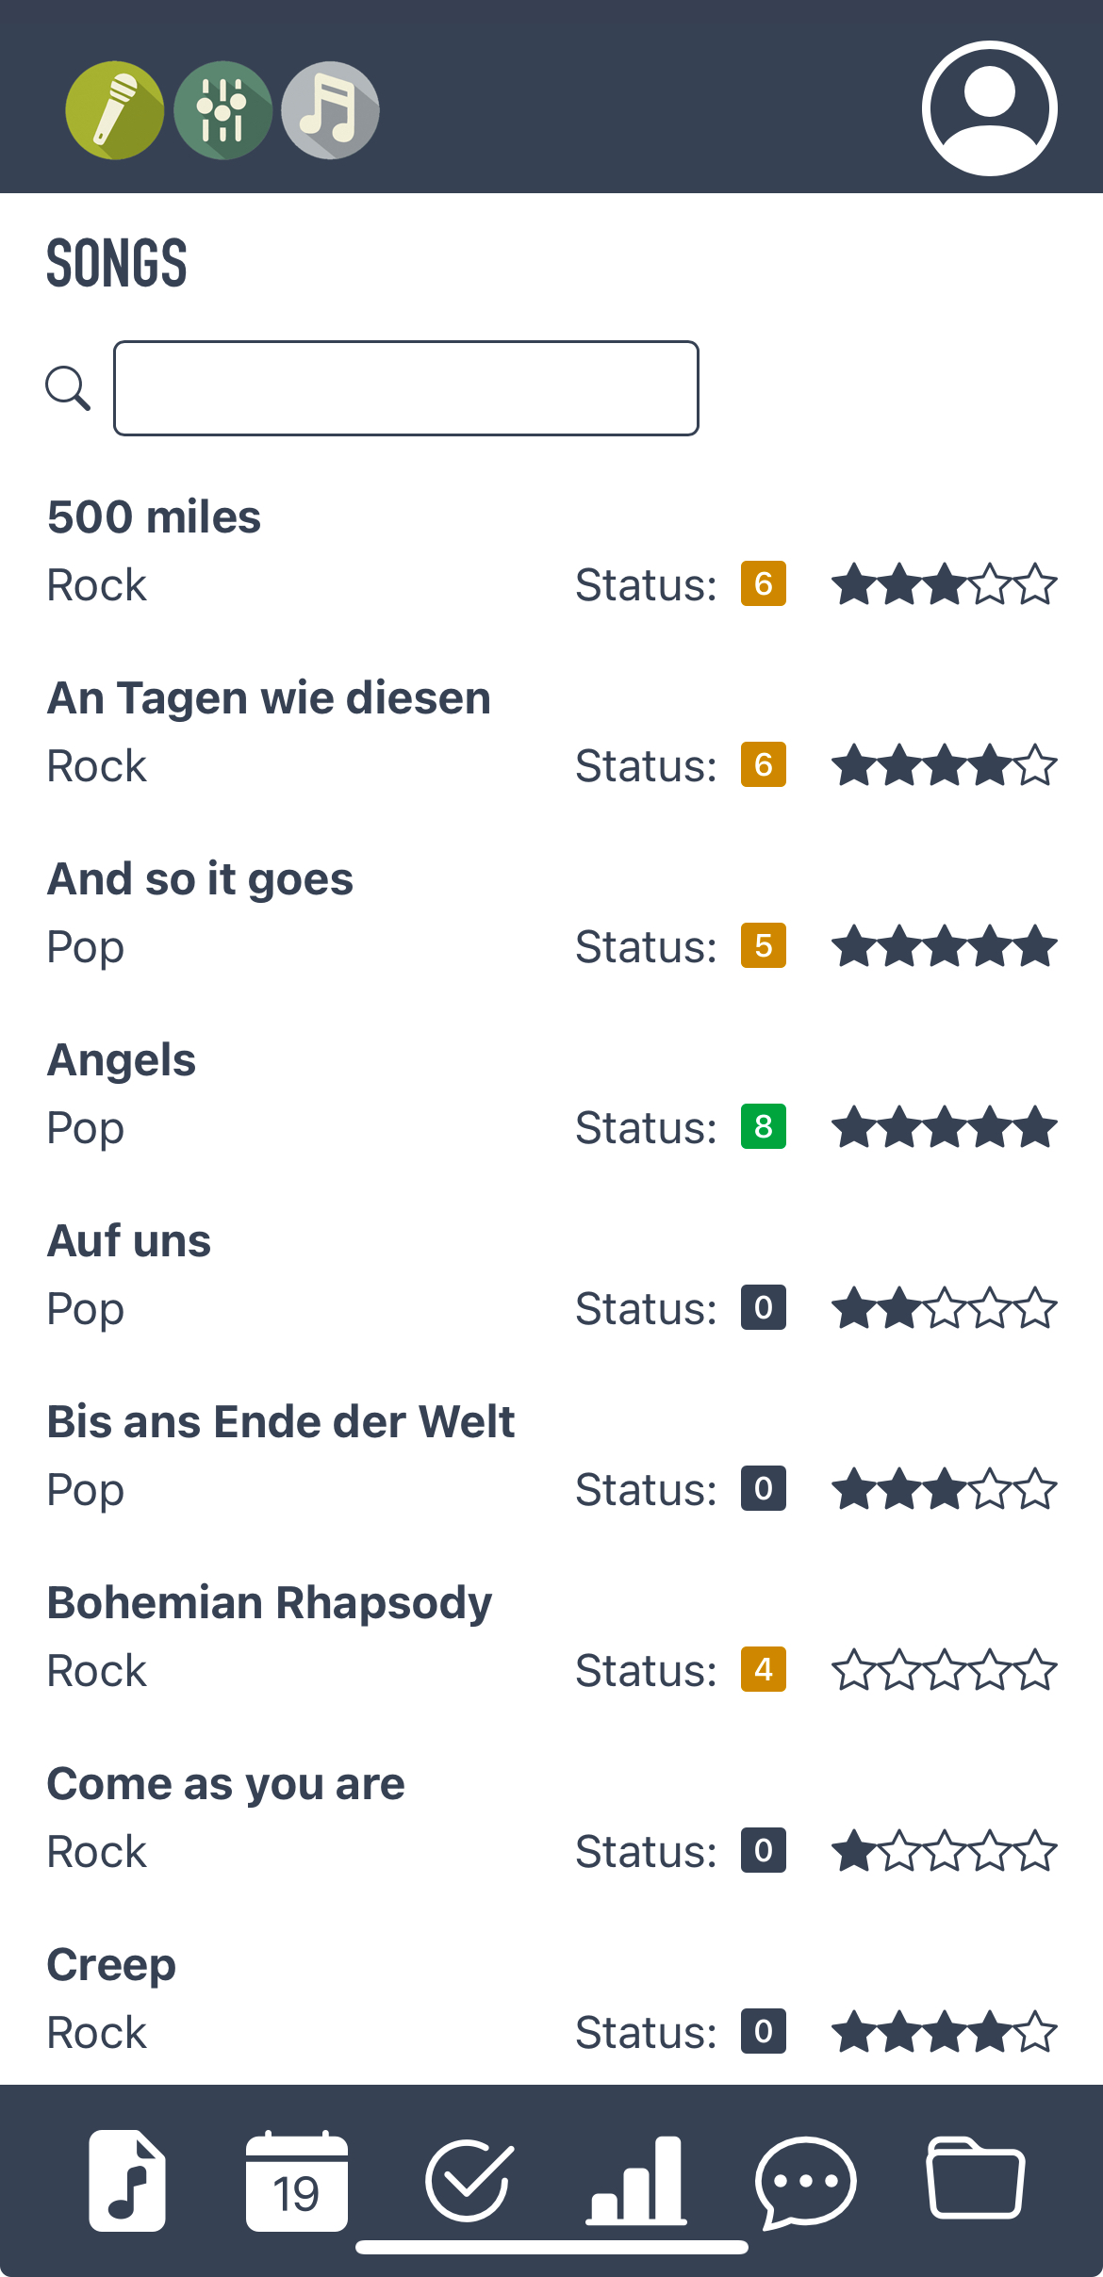Tap the green microphone icon
Viewport: 1103px width, 2277px height.
(114, 110)
